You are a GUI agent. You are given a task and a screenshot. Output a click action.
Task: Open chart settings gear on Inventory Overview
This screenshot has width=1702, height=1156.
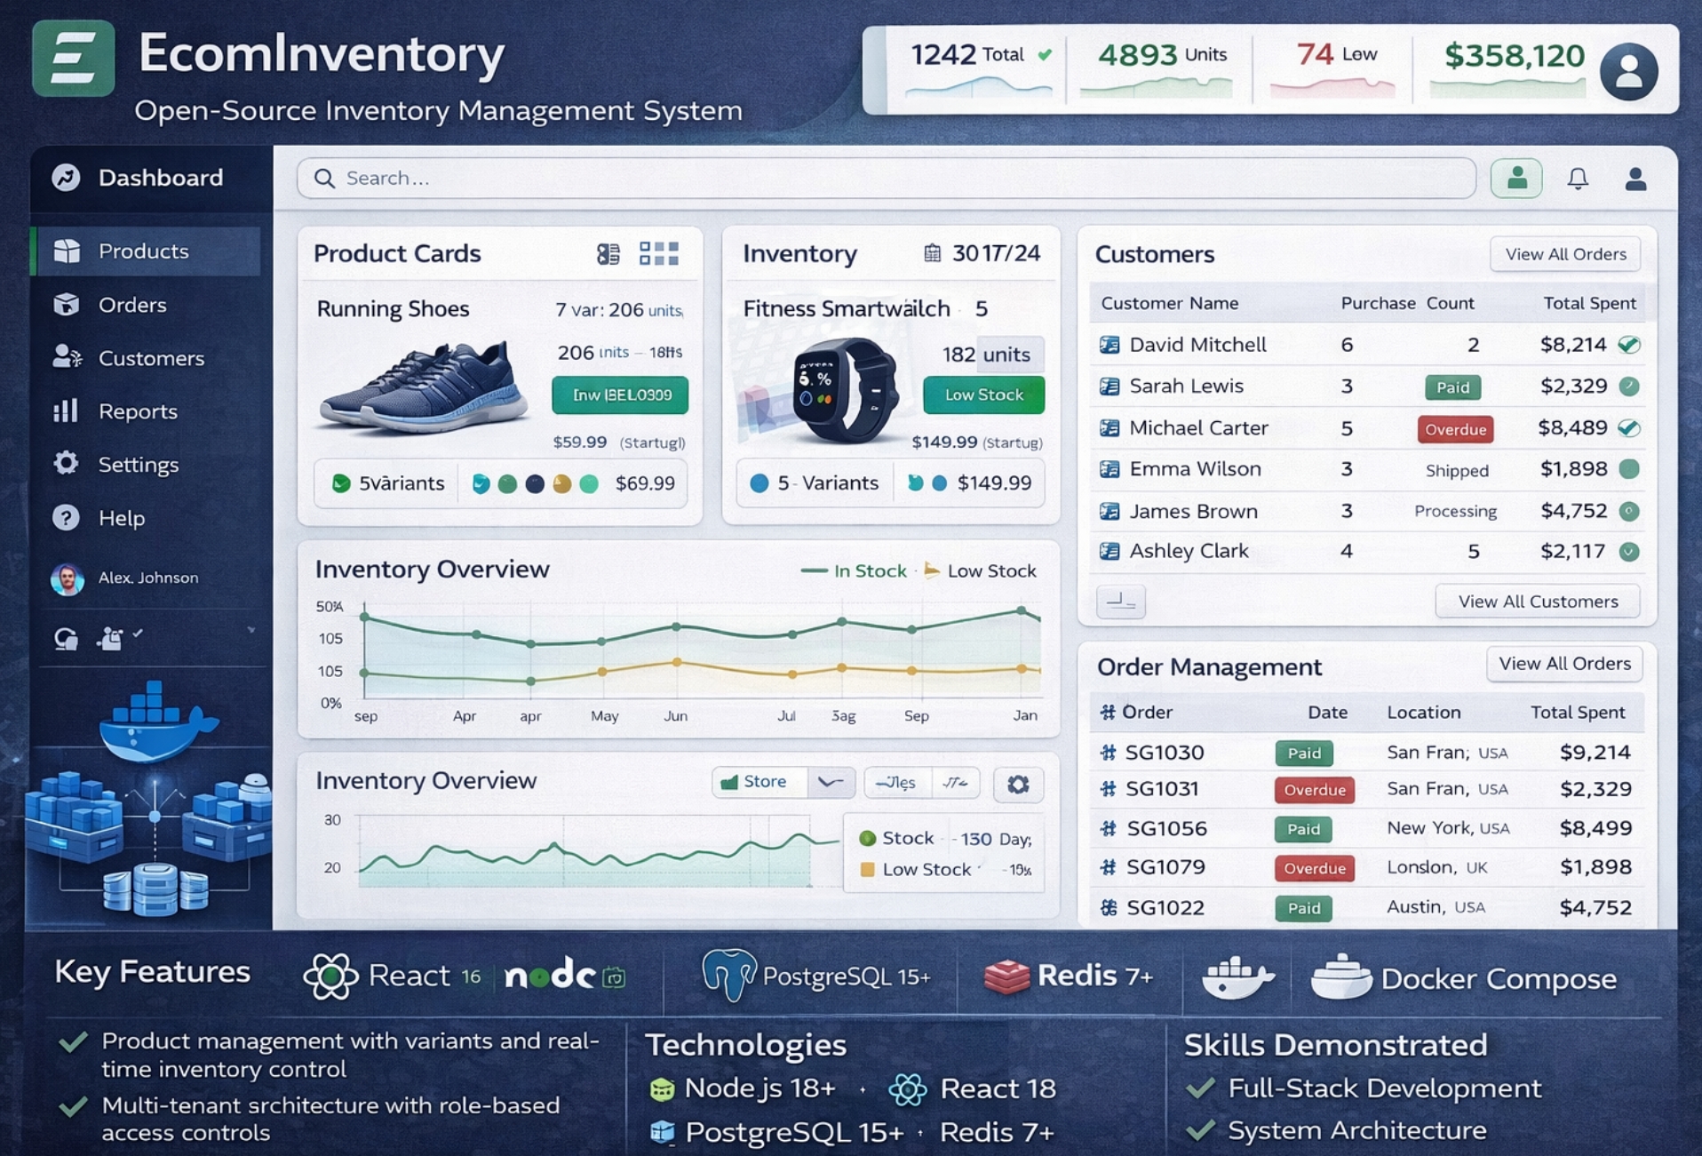(1018, 784)
